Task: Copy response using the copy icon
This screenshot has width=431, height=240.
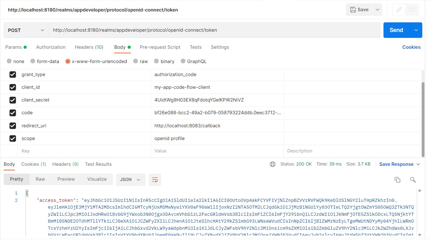Action: (x=397, y=179)
